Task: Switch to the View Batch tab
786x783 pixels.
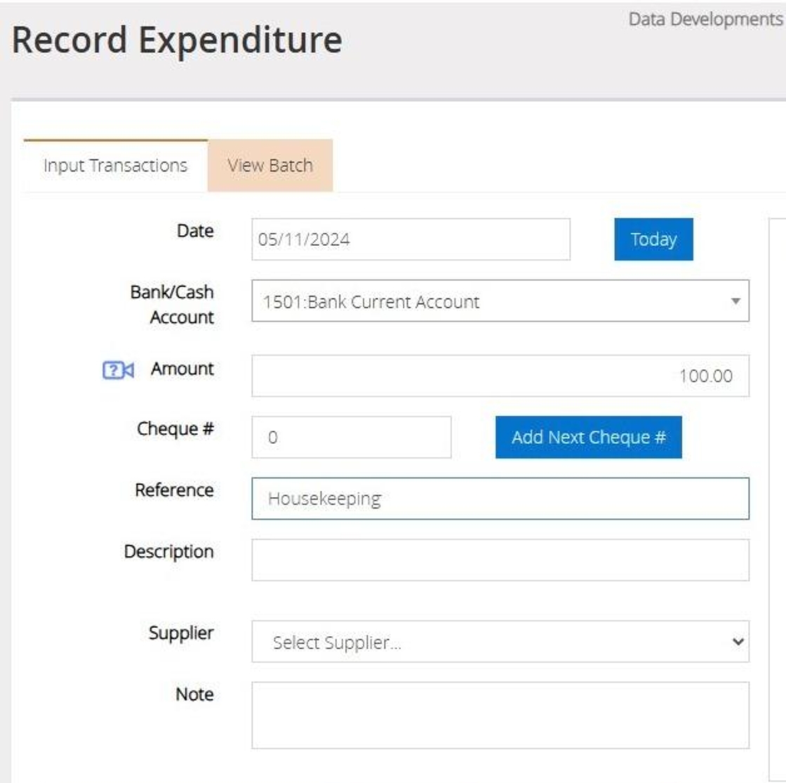Action: [x=270, y=166]
